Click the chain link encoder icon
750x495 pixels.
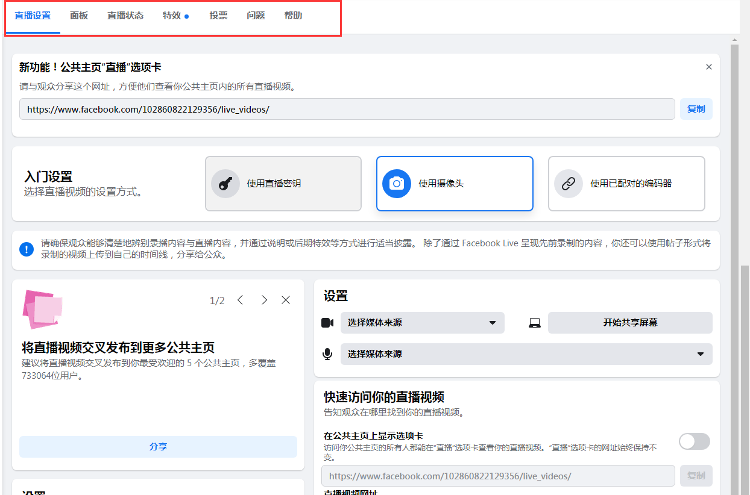coord(569,184)
